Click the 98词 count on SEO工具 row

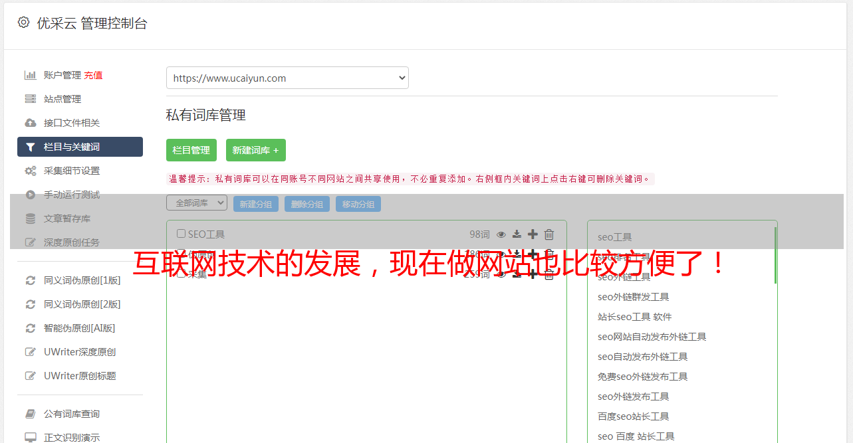[479, 234]
